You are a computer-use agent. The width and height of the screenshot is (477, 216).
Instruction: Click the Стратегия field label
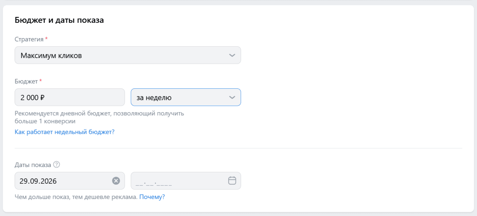29,39
